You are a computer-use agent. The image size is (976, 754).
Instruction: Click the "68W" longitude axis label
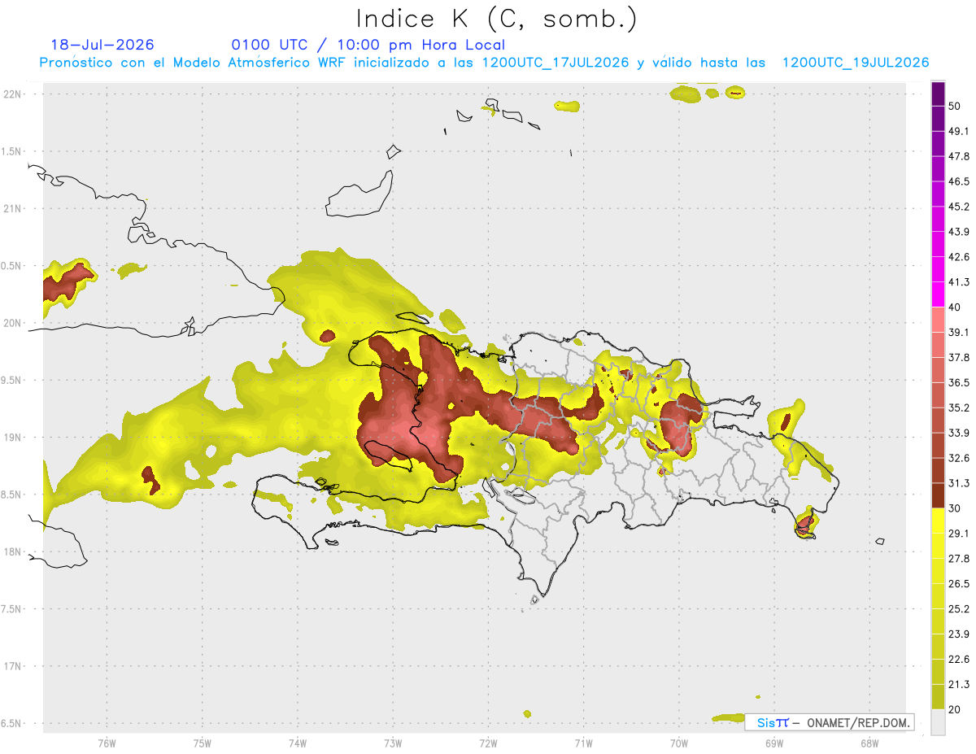pos(869,743)
